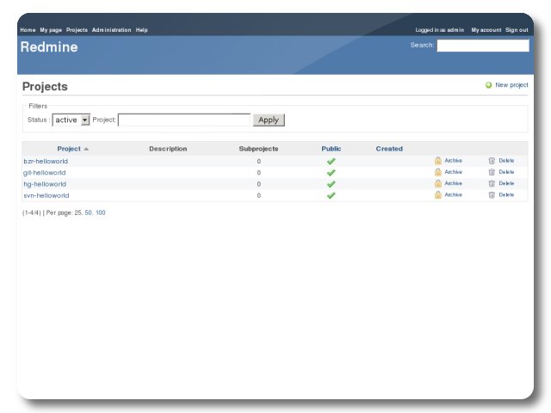551x413 pixels.
Task: Click the sort arrow beside Project header
Action: (x=86, y=149)
